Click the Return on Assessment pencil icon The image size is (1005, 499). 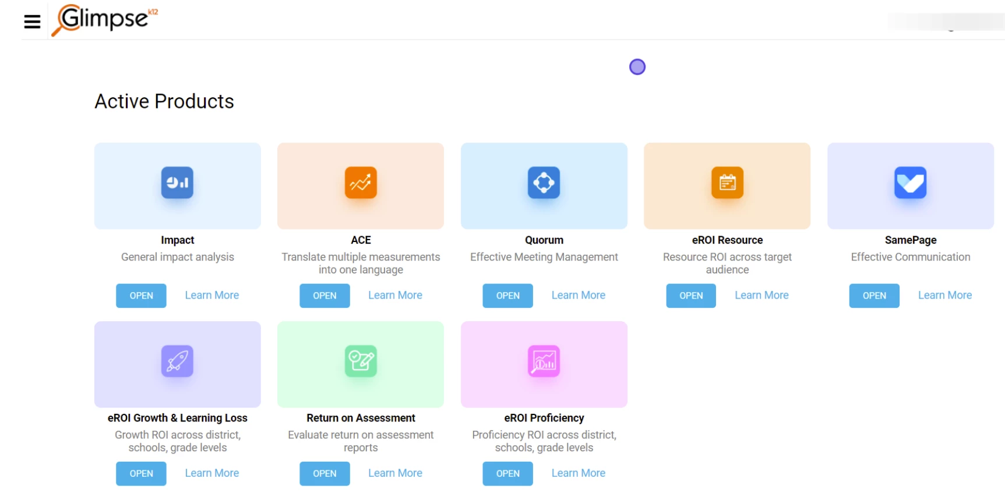(361, 361)
